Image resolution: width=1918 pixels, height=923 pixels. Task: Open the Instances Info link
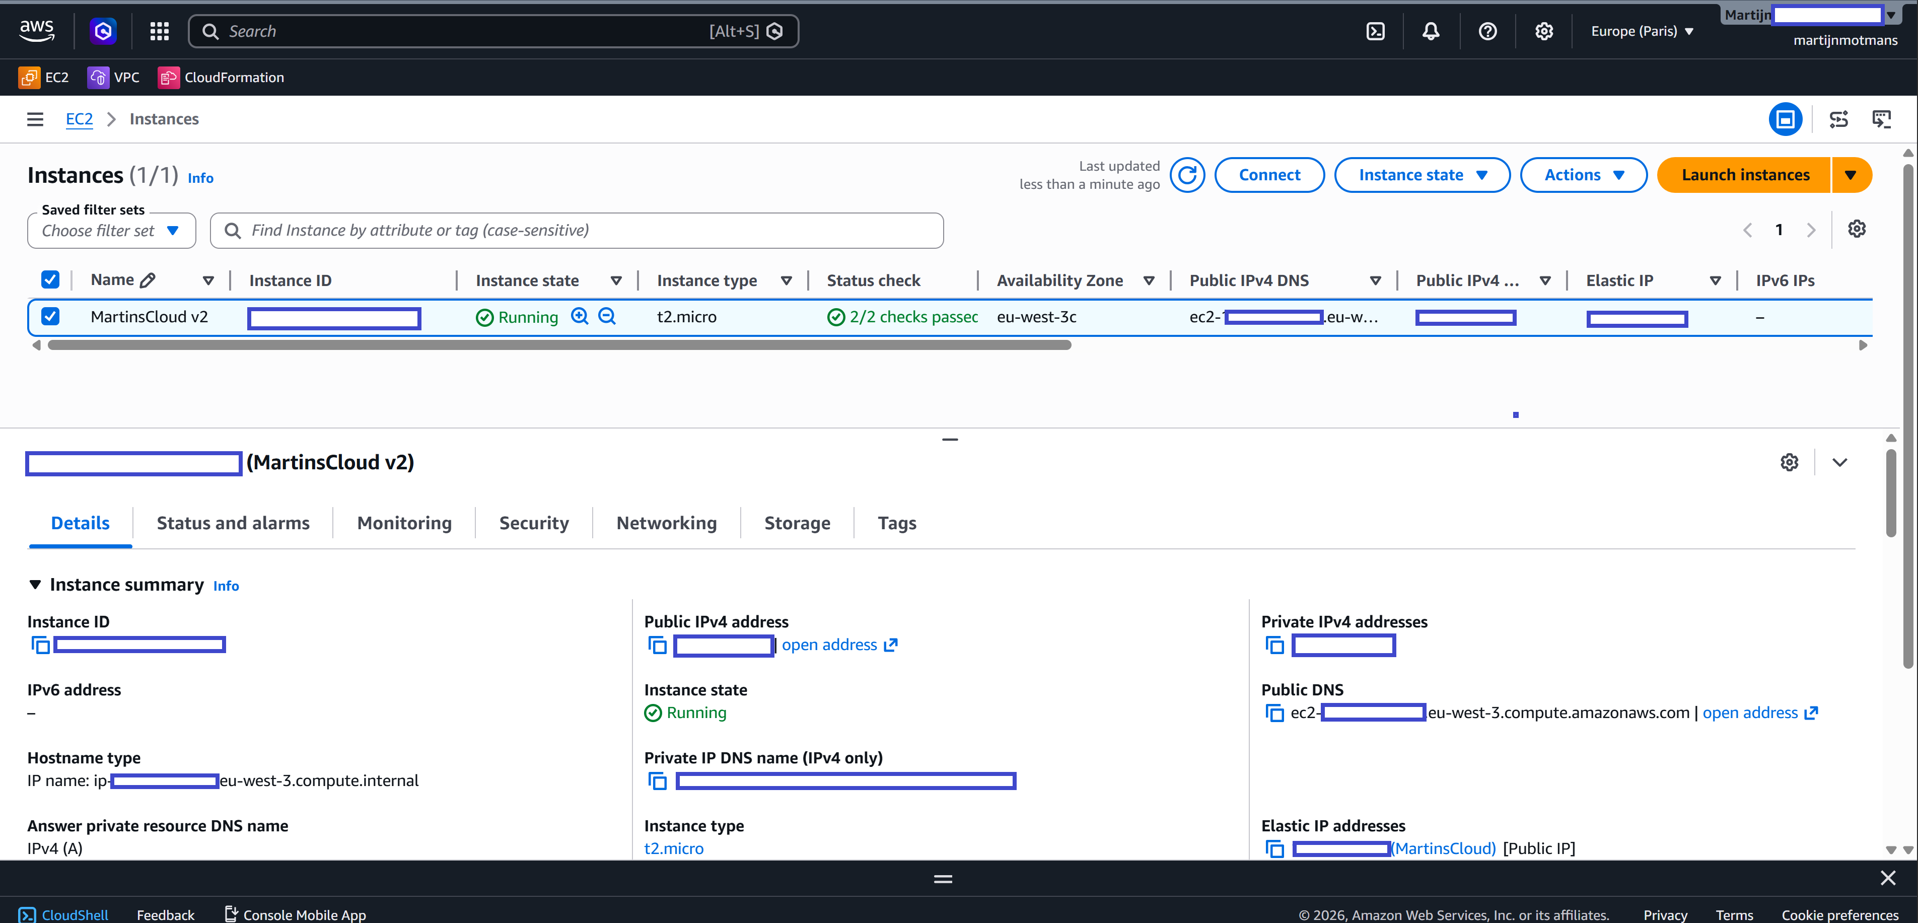pos(200,178)
